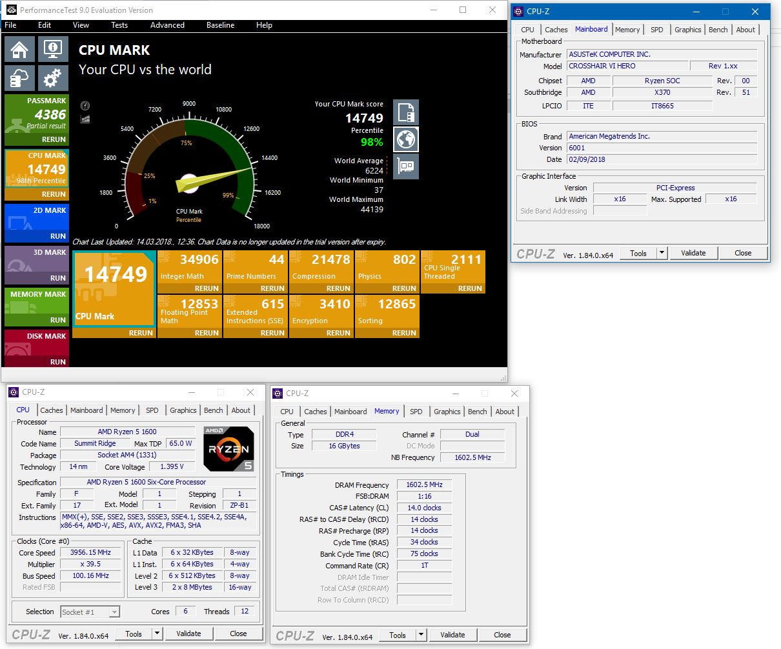Click the DRAM Frequency 1602.5 MHz field

424,484
